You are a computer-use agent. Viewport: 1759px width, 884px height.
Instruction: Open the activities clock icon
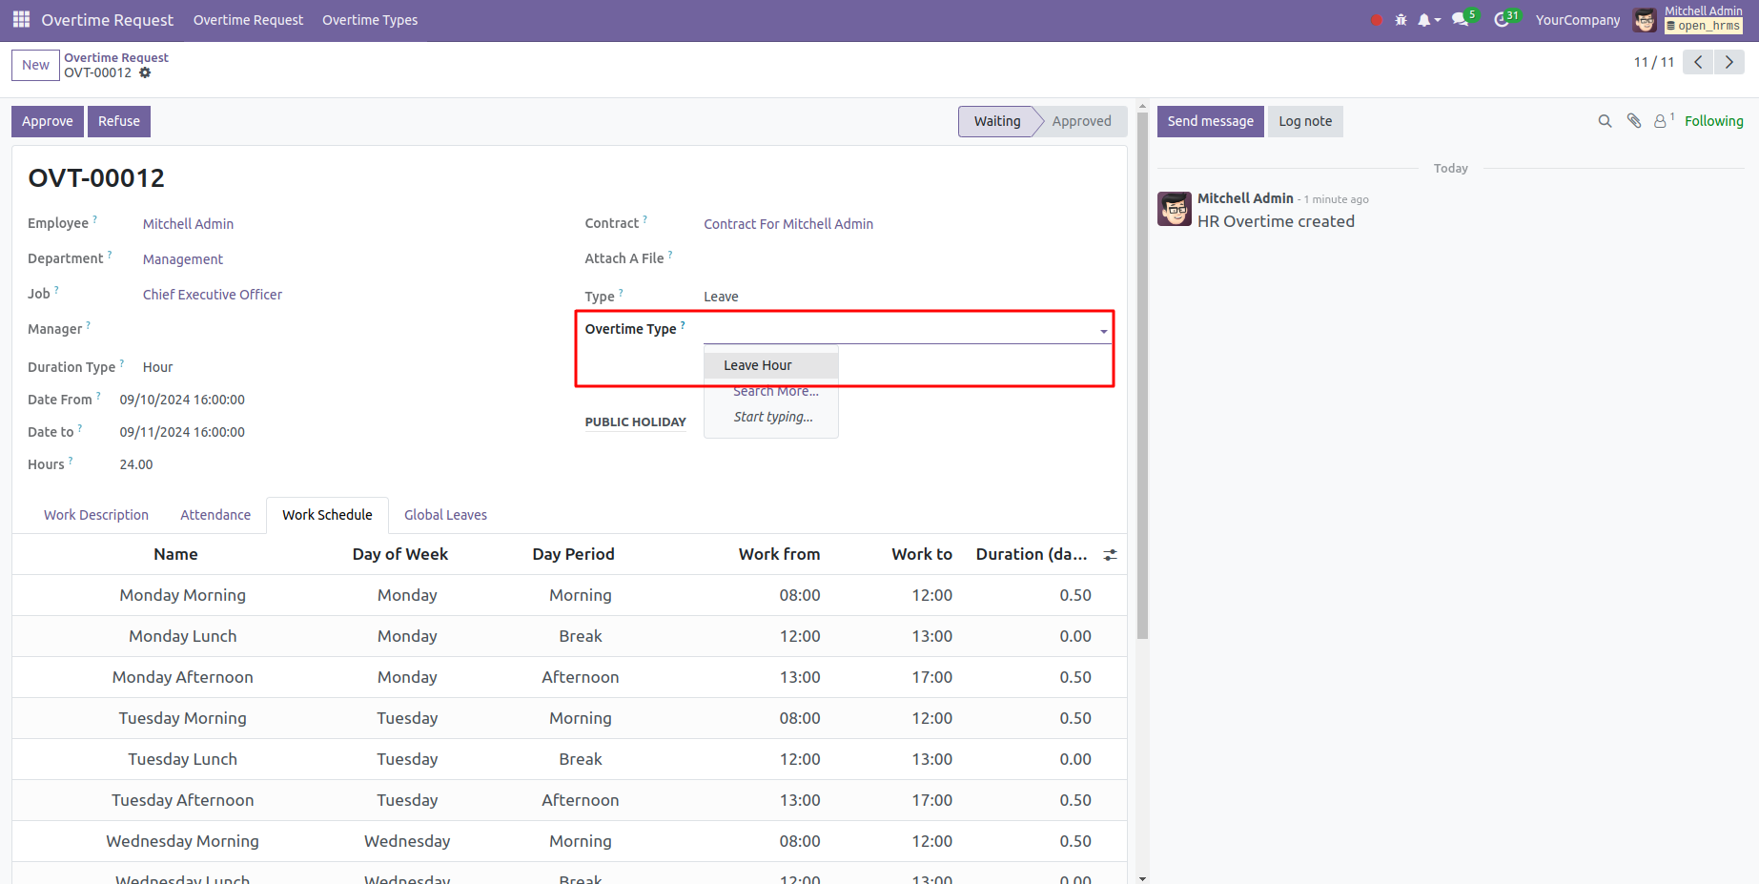pos(1502,20)
